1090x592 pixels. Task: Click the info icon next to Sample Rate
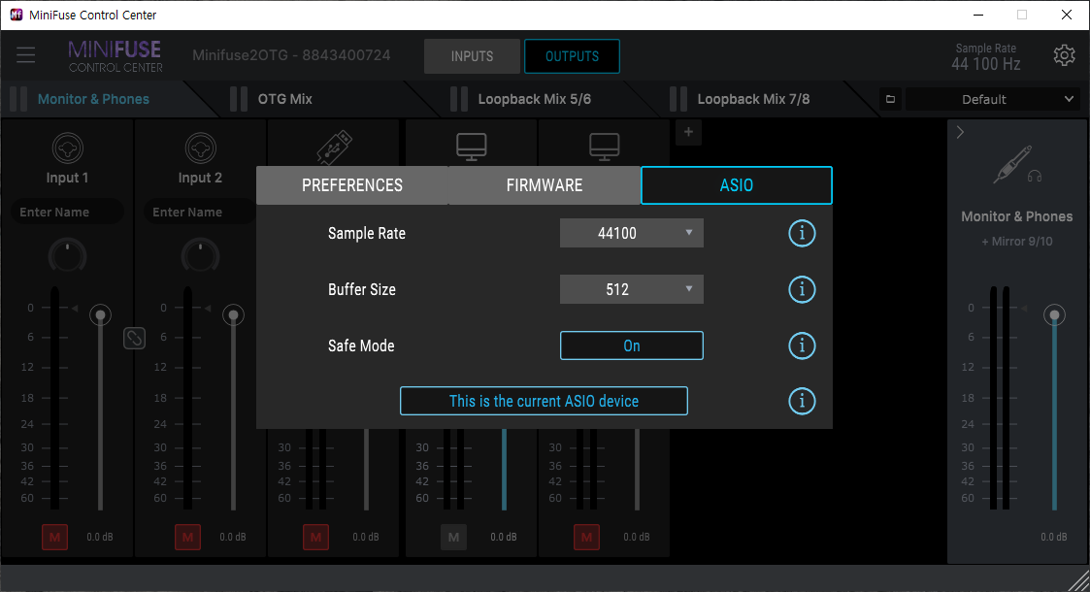coord(802,233)
